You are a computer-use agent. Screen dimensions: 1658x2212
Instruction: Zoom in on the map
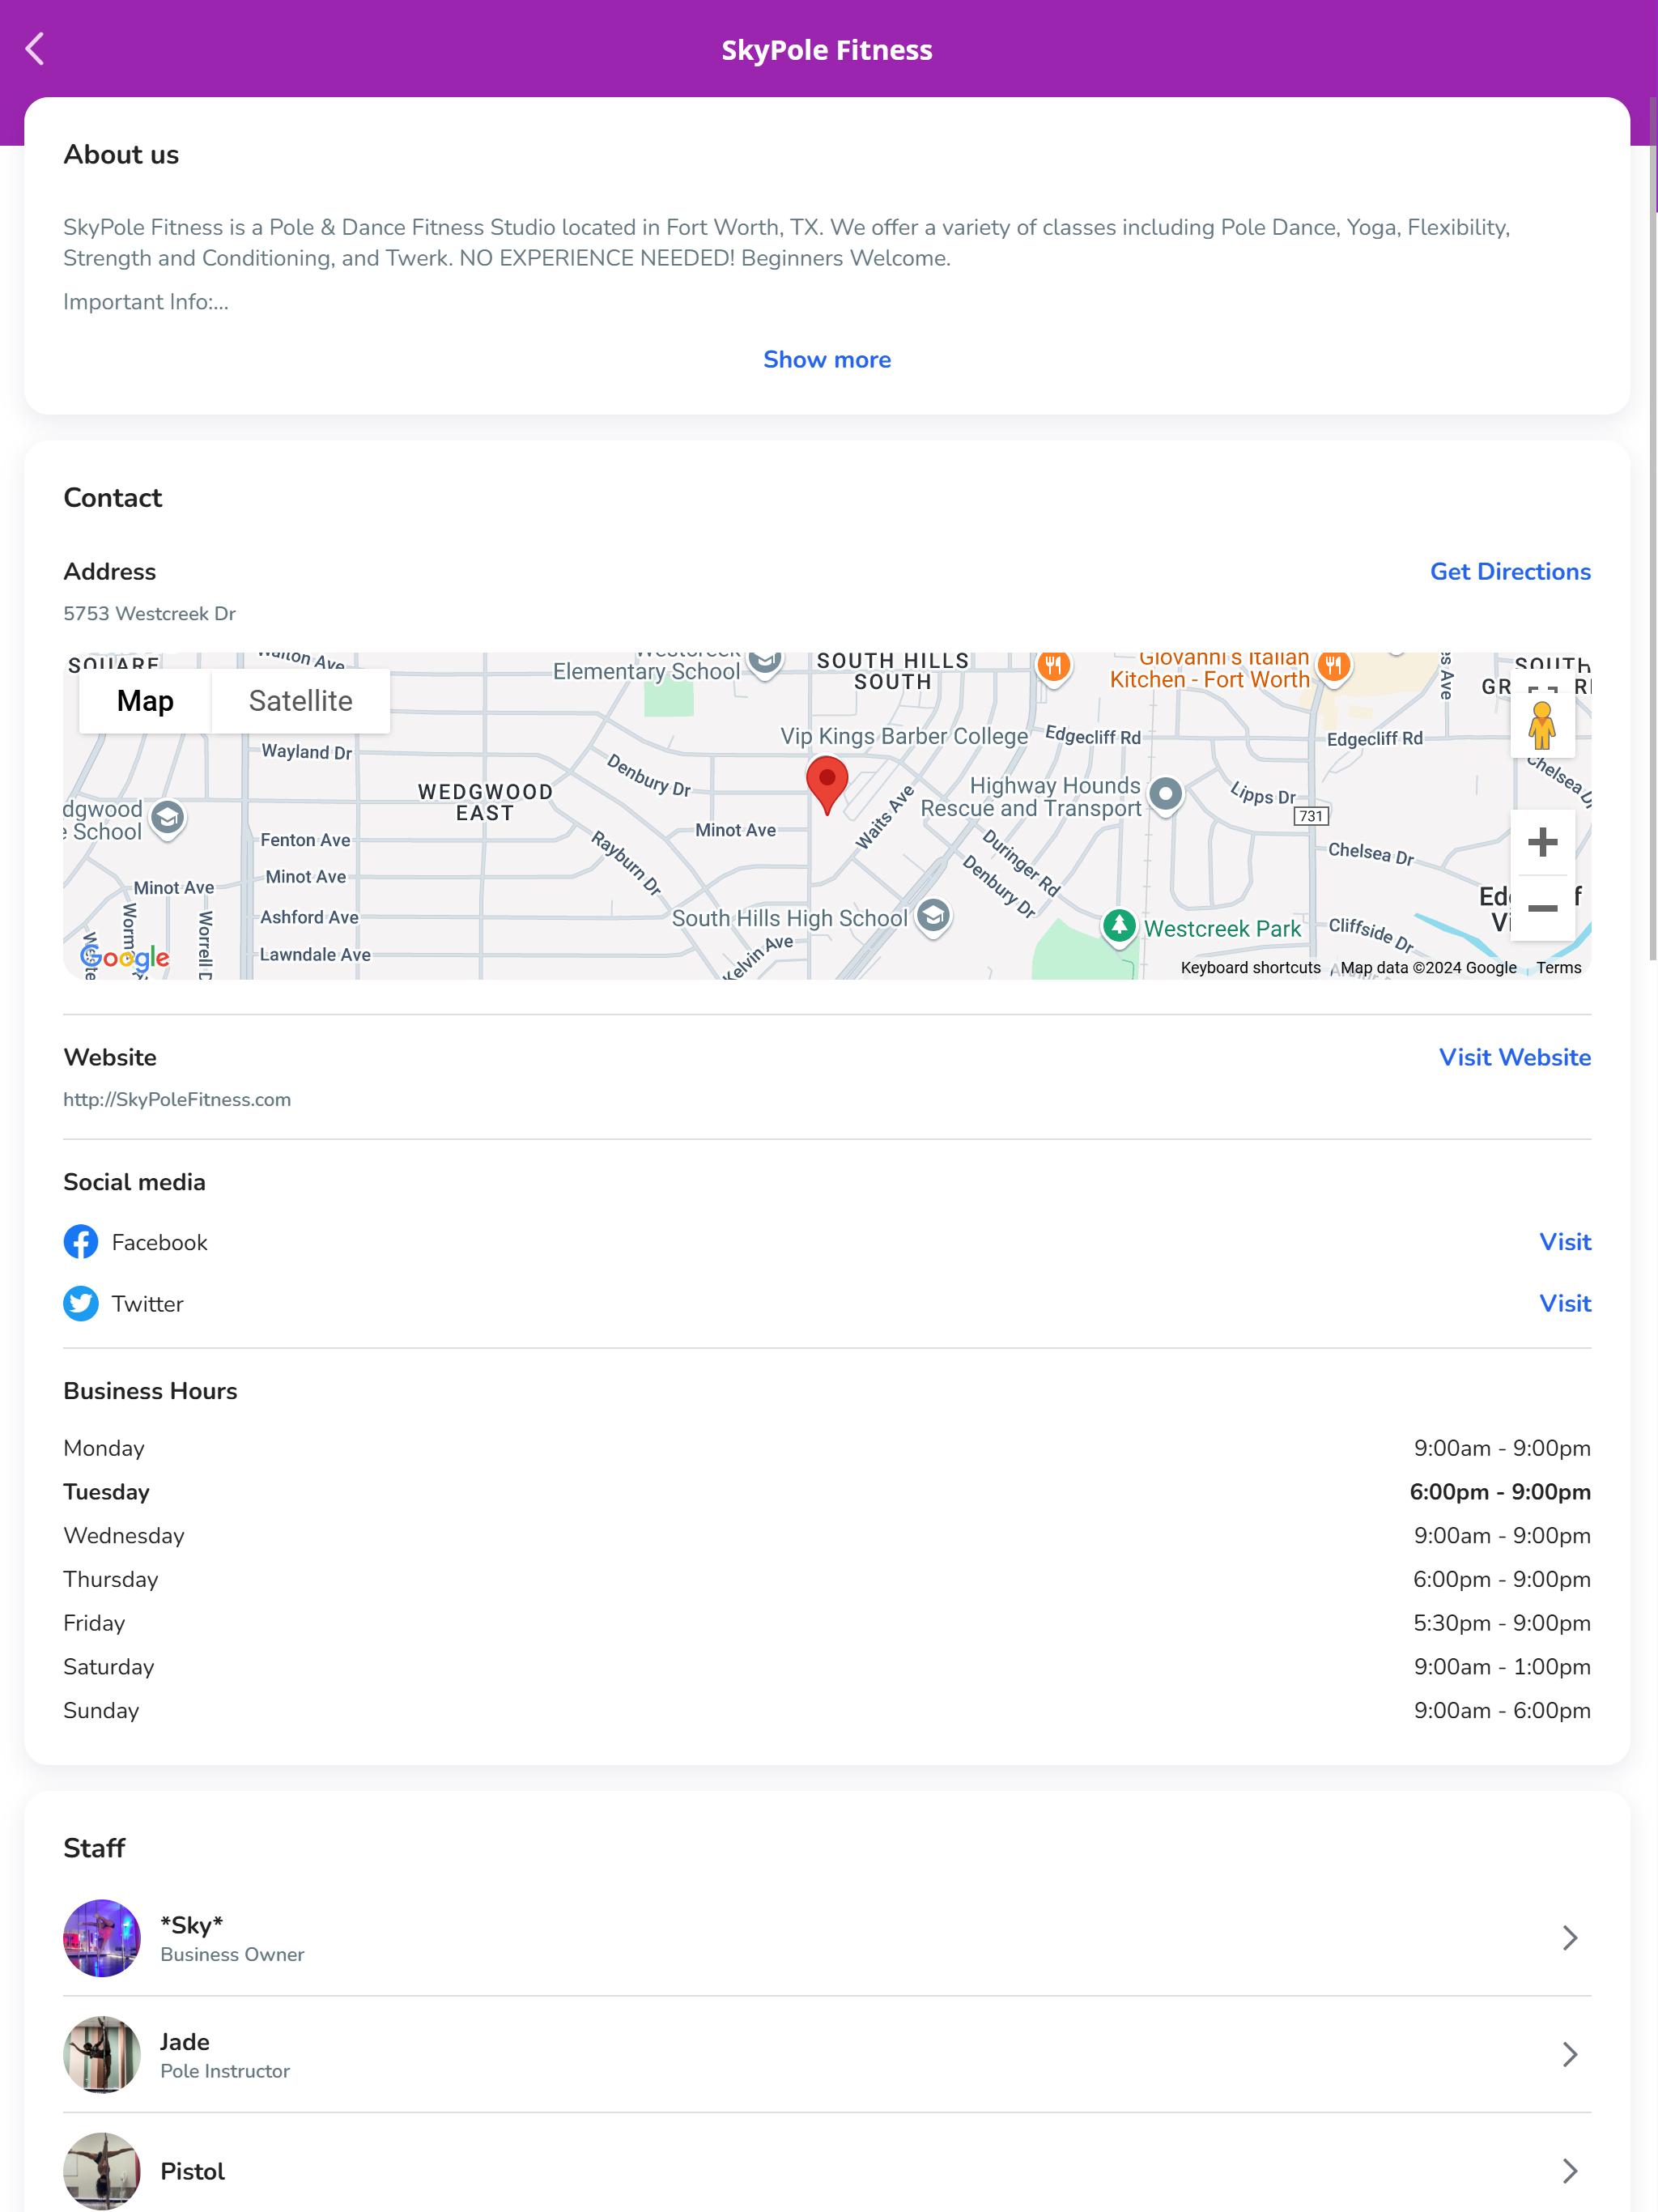[1542, 842]
